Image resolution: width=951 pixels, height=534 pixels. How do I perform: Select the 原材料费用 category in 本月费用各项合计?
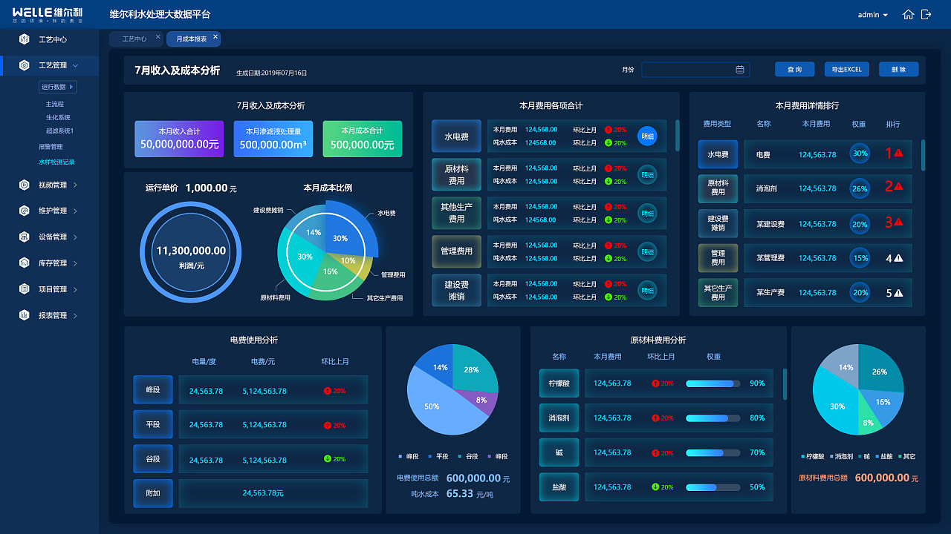456,175
